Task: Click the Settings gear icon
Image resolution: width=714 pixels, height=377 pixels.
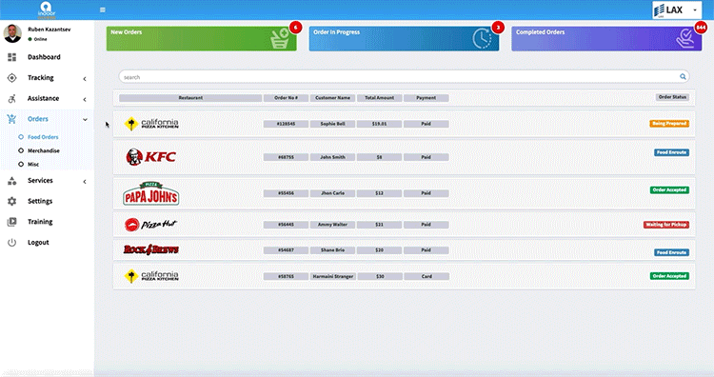Action: 11,201
